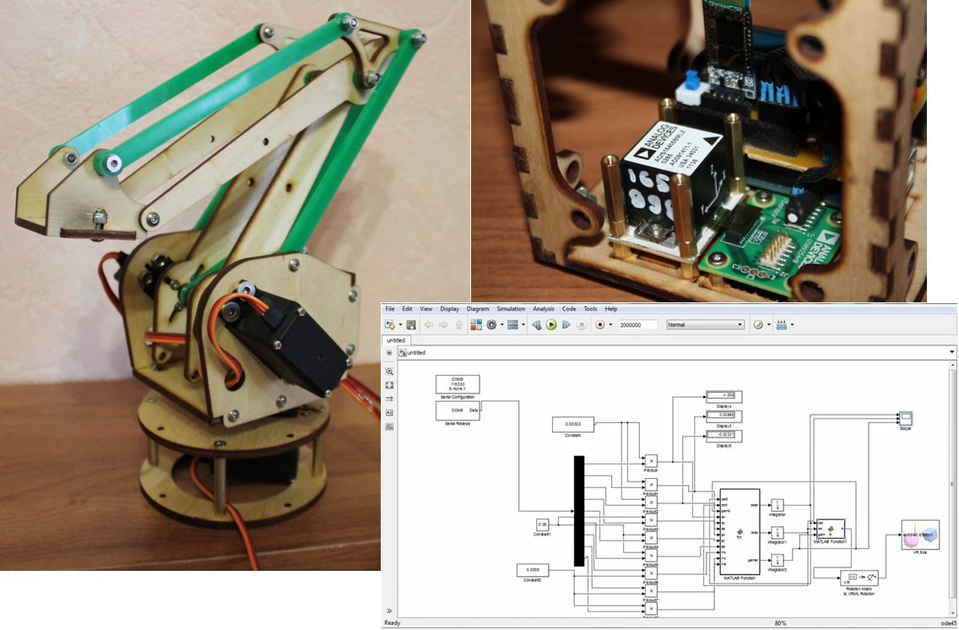Image resolution: width=959 pixels, height=630 pixels.
Task: Fit the diagram to the view
Action: click(389, 387)
